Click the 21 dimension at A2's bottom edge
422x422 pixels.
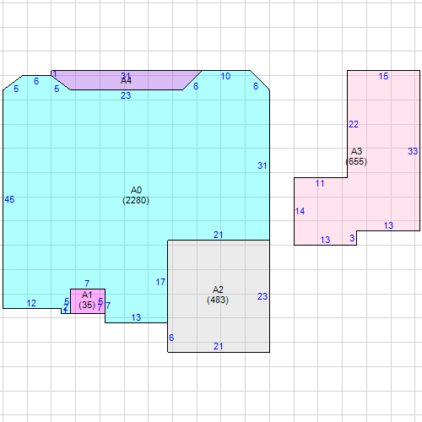[219, 346]
